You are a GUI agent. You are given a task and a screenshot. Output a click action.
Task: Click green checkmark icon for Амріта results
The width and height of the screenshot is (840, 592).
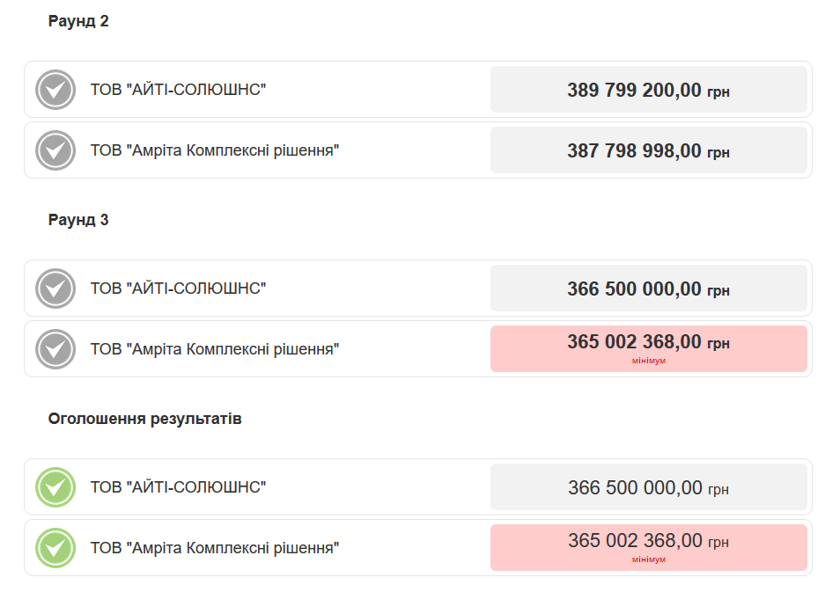(55, 548)
